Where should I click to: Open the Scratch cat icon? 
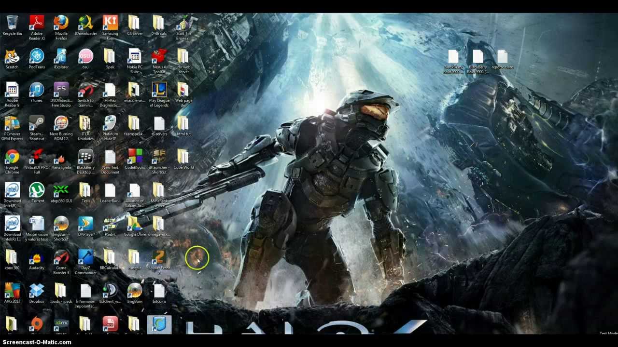click(x=12, y=59)
